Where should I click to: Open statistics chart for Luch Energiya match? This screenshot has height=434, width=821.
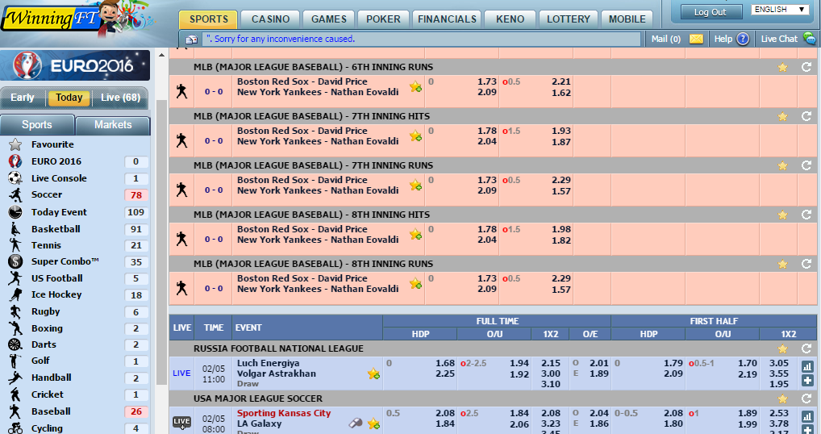pos(807,366)
